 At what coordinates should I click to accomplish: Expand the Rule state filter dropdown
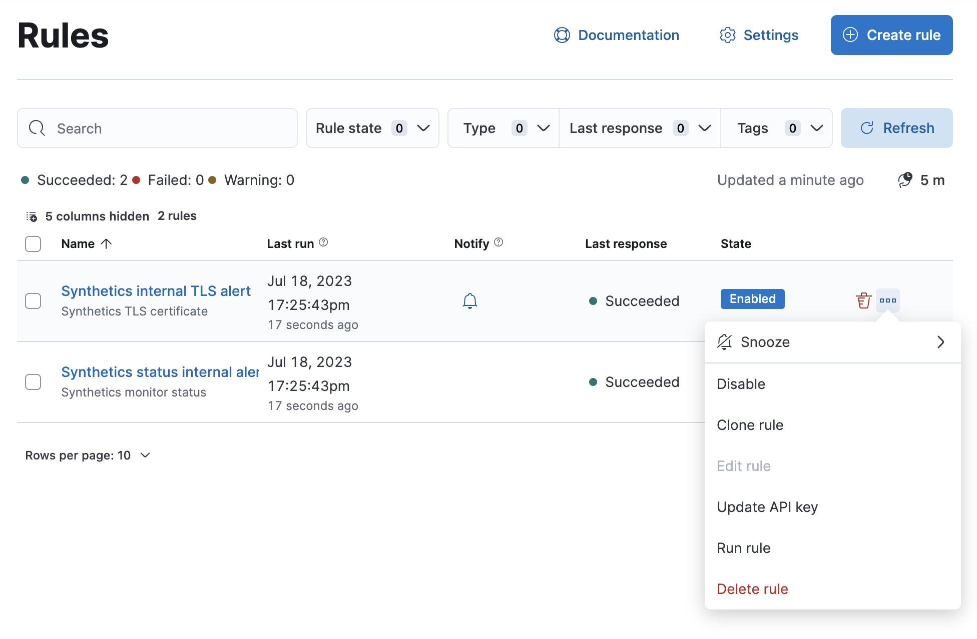point(372,128)
